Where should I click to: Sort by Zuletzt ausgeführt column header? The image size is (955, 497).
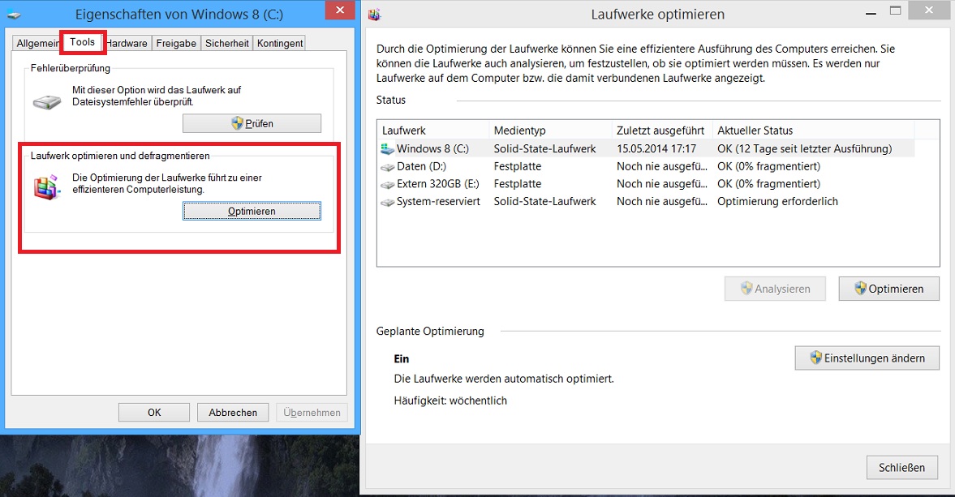662,131
